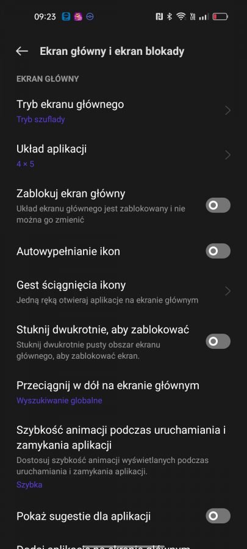247x549 pixels.
Task: Open Tryb ekranu głównego chevron
Action: 227,110
